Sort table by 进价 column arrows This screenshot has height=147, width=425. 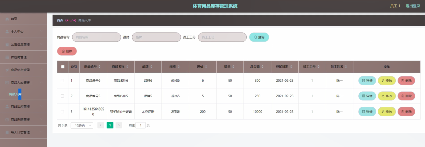pos(206,67)
